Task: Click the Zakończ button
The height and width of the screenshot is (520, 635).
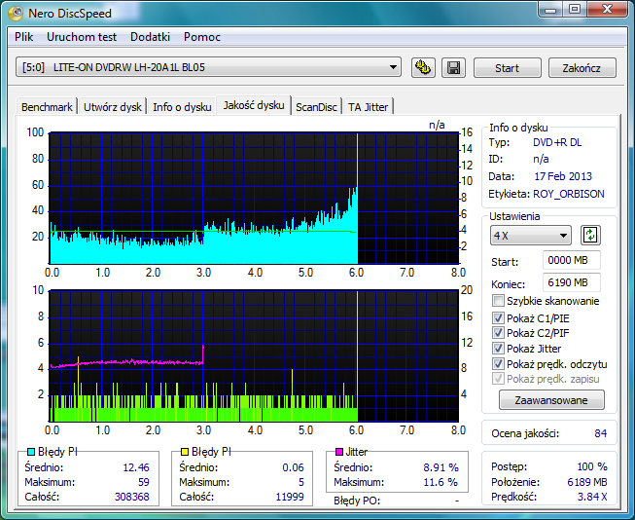Action: coord(582,68)
